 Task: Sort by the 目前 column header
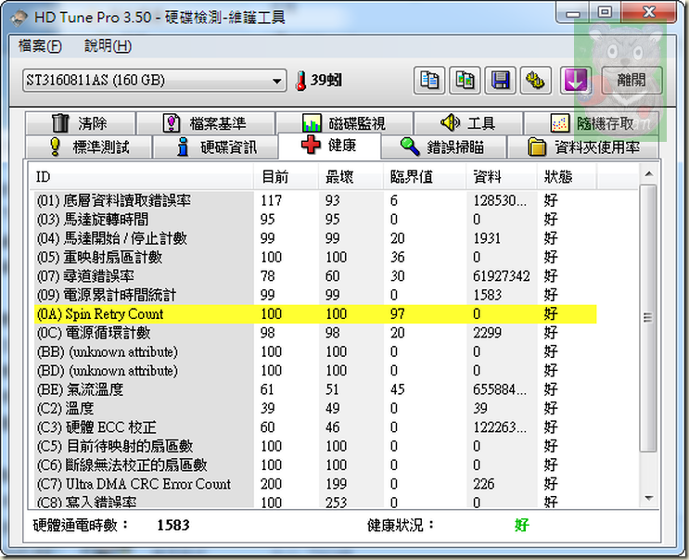click(286, 177)
